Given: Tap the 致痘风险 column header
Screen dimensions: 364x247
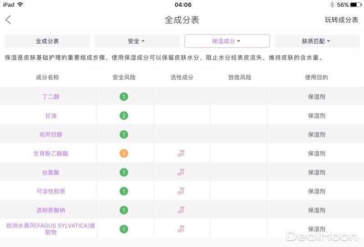Looking at the screenshot, I should tap(240, 78).
